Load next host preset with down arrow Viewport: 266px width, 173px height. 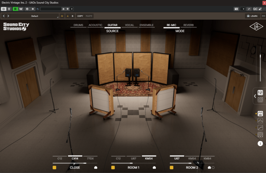[67, 9]
